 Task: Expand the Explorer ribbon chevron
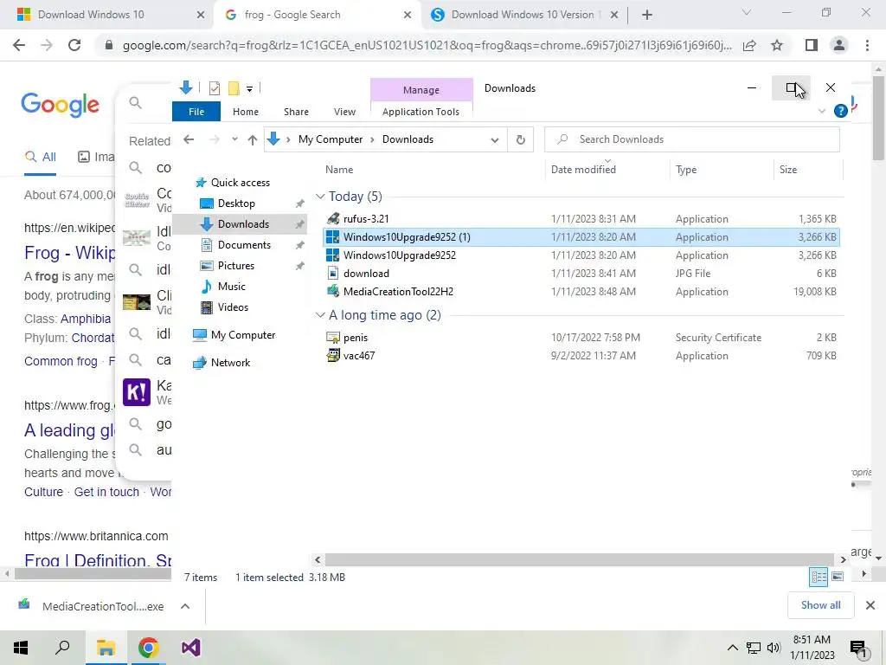click(822, 112)
